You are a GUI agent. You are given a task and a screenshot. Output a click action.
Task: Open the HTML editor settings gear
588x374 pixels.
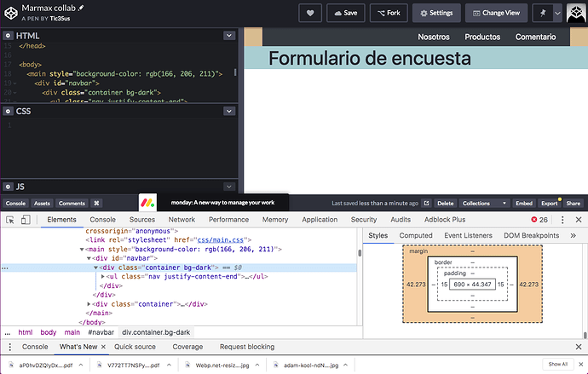[9, 35]
